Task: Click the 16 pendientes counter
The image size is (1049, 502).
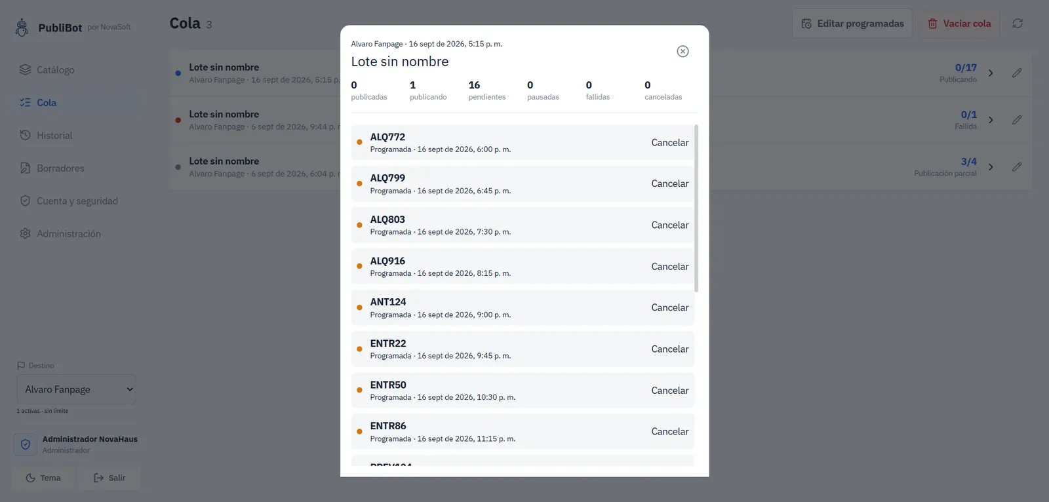Action: pos(487,90)
